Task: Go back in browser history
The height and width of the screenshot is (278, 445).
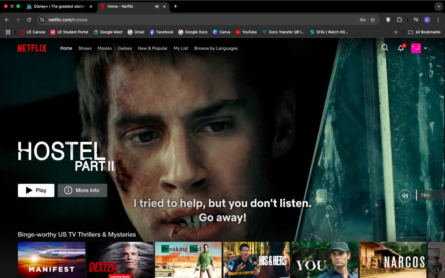Action: pos(7,20)
